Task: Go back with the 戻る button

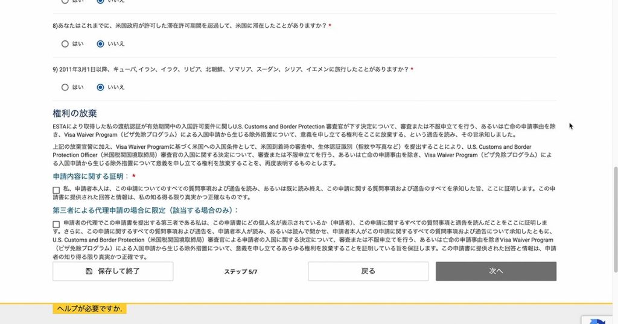Action: point(368,272)
